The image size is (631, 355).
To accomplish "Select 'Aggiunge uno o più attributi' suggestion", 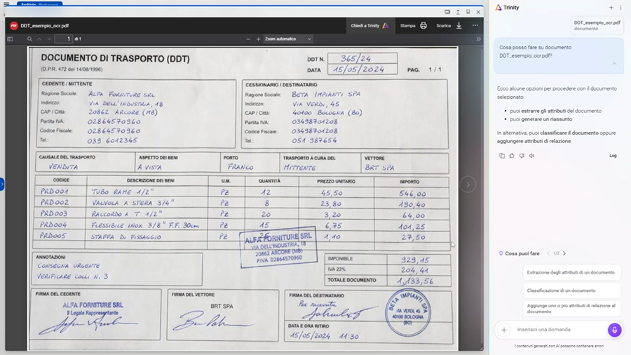I will (571, 309).
